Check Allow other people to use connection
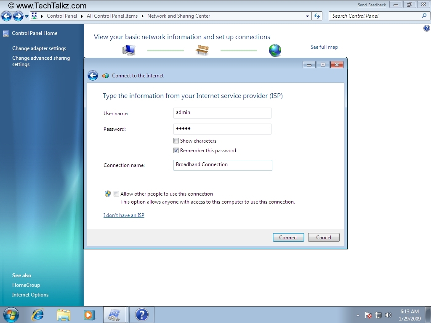 (x=117, y=194)
